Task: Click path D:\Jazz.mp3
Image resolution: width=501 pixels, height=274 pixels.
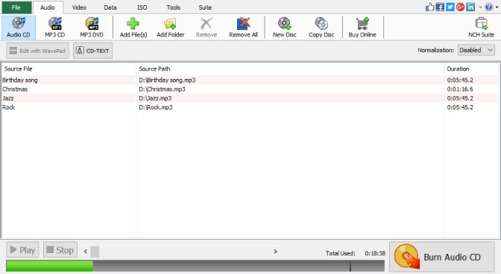Action: click(155, 98)
